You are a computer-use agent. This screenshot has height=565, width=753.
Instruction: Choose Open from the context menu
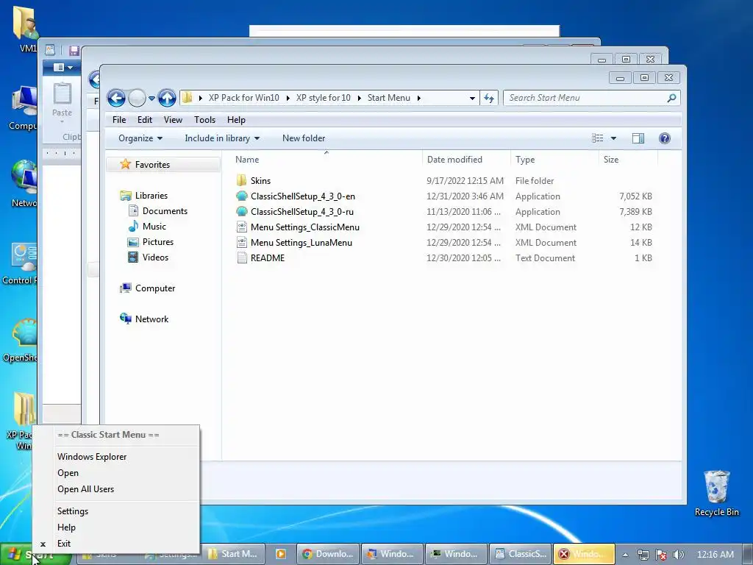tap(68, 473)
